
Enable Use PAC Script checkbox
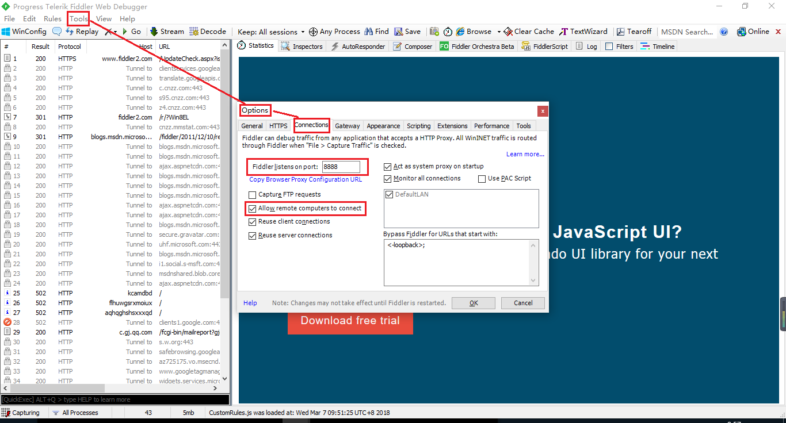482,179
